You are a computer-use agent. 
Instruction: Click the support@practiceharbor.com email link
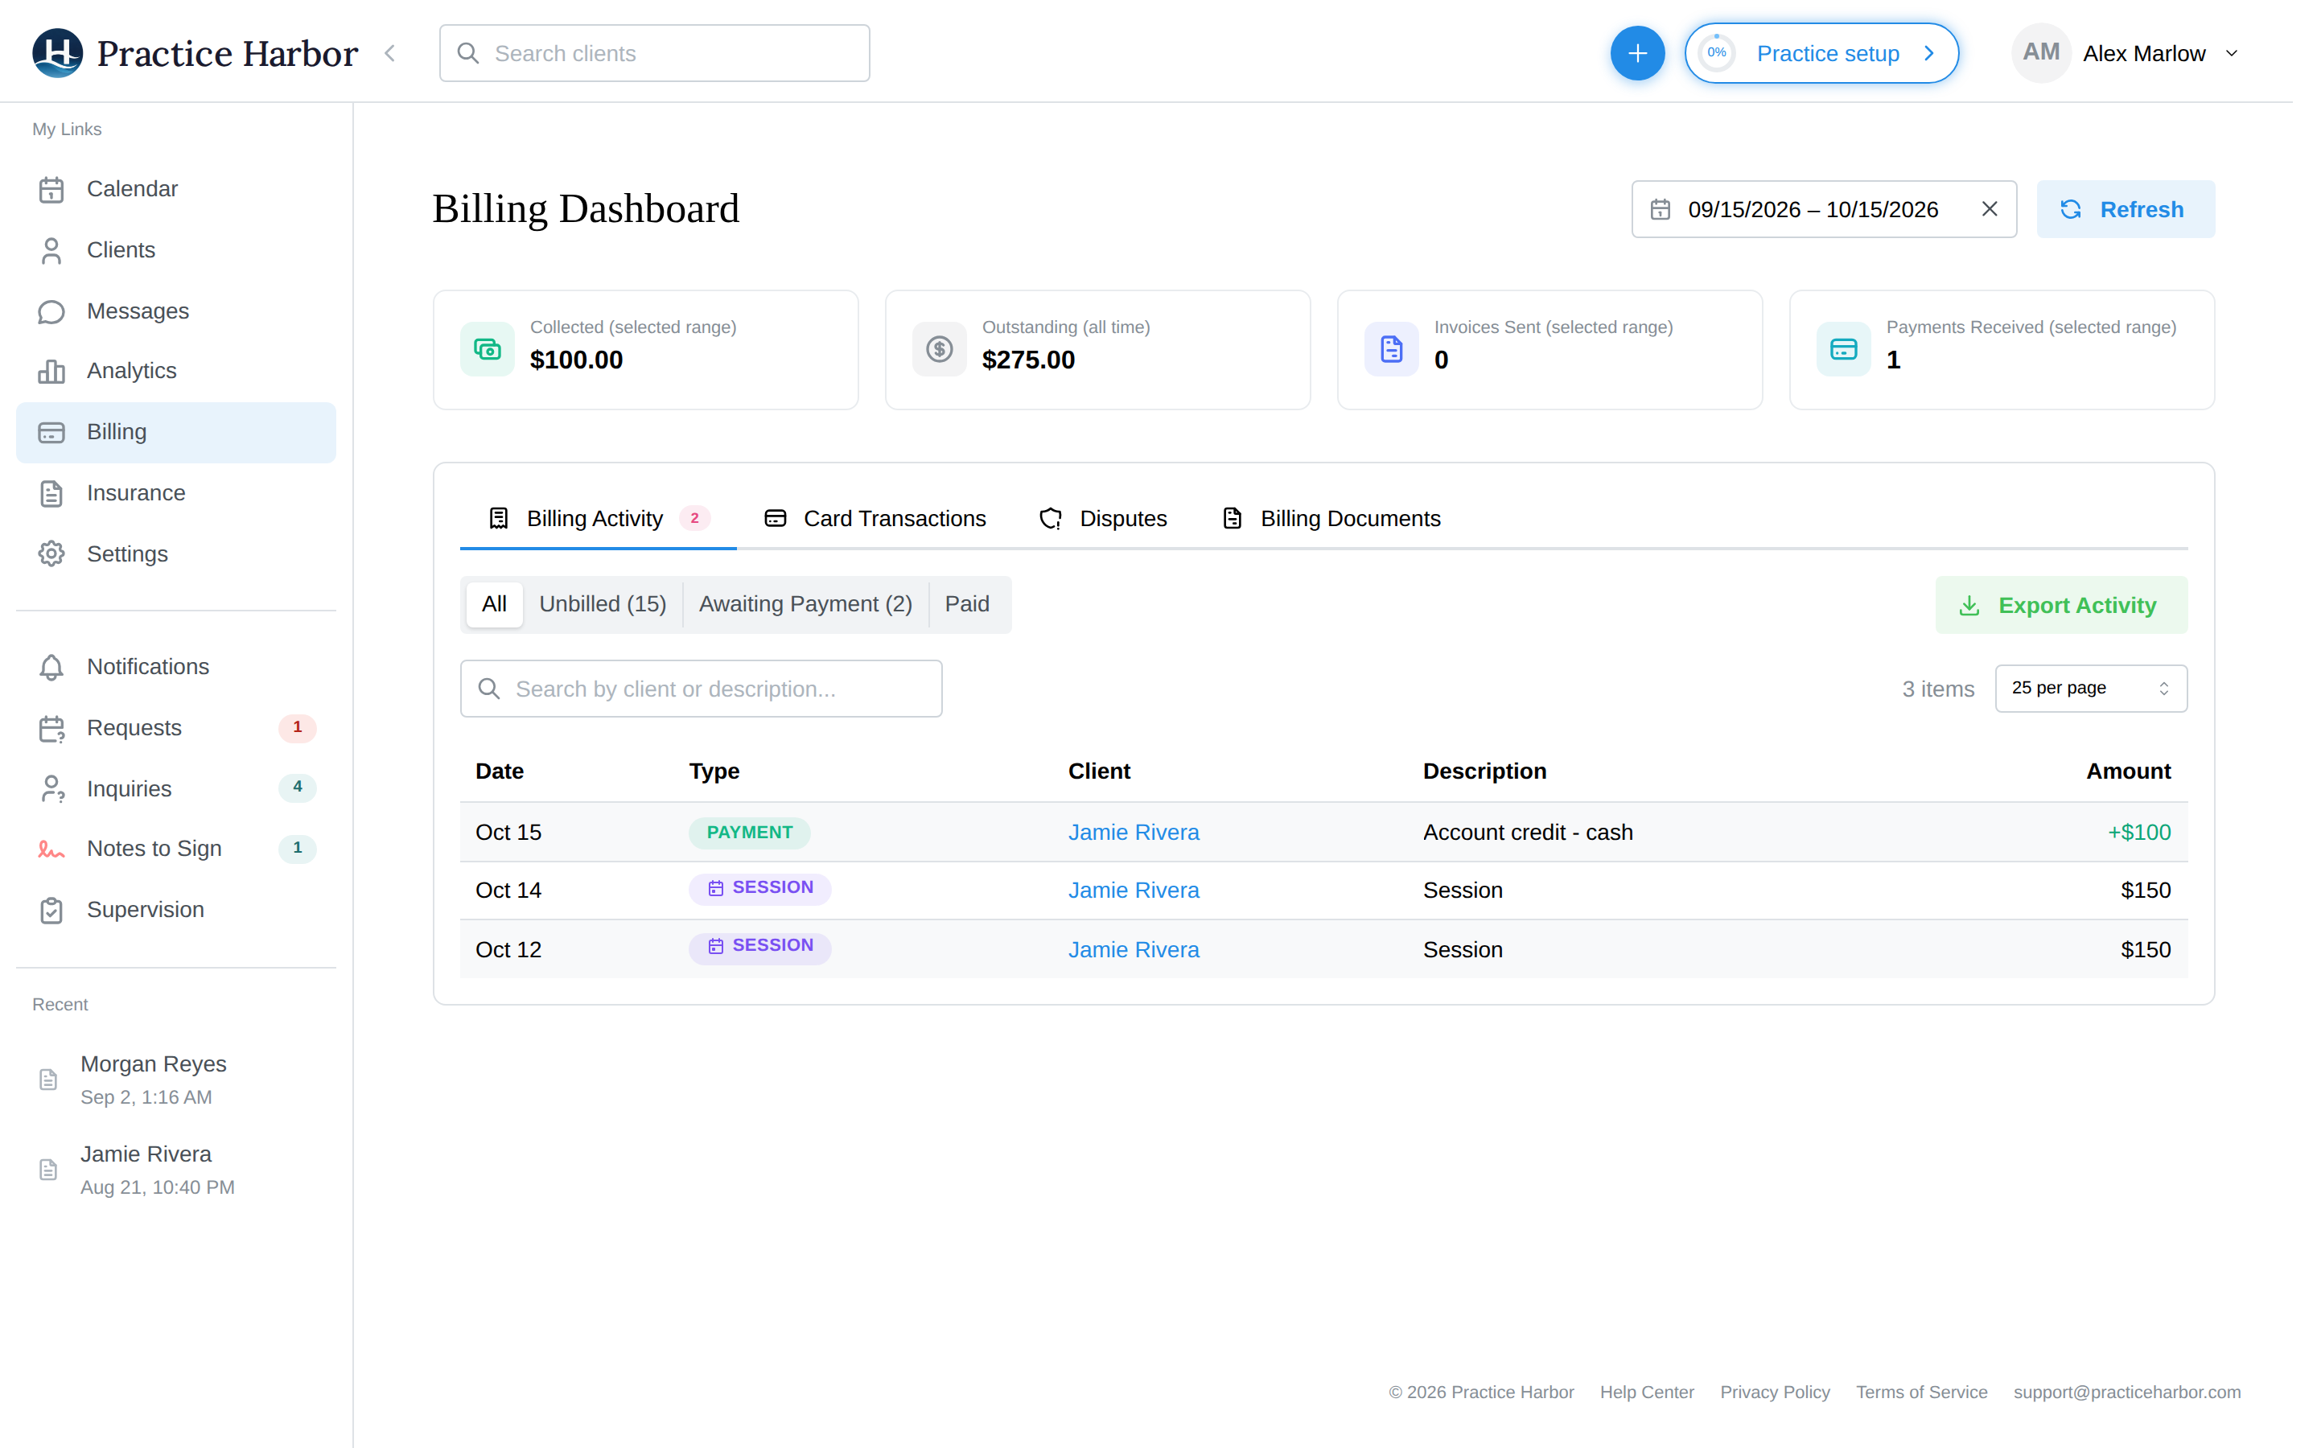coord(2127,1392)
